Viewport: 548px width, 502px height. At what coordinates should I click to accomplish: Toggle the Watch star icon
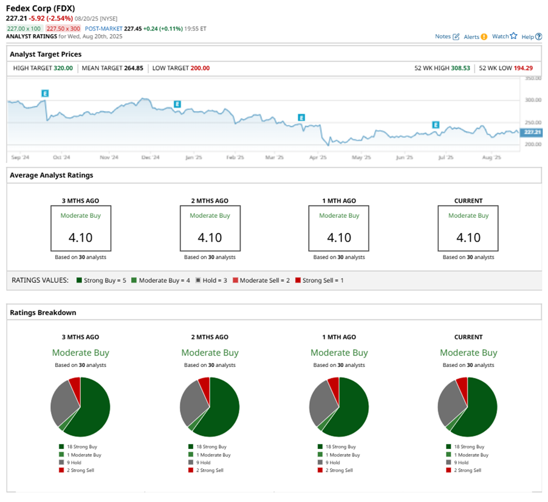513,36
